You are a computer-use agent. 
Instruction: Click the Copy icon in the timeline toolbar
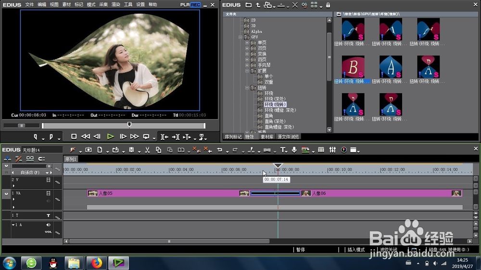(x=158, y=150)
